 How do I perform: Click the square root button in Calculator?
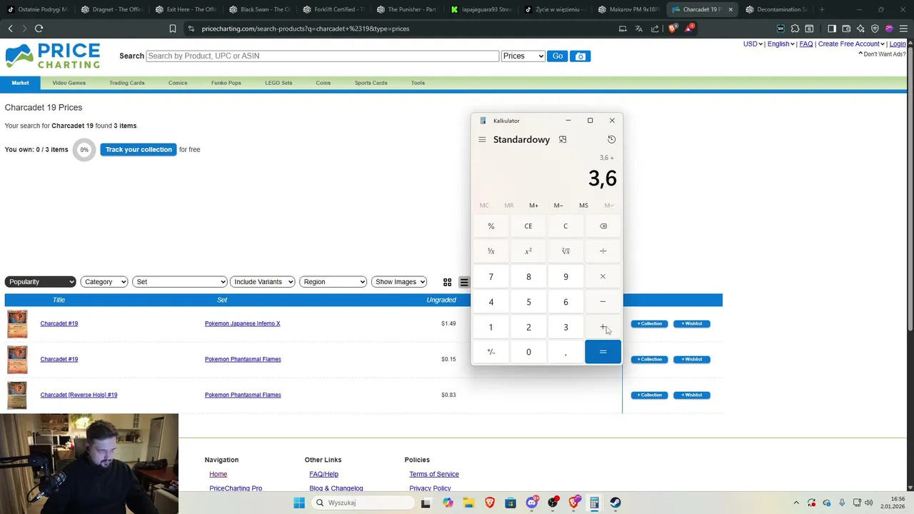[566, 251]
